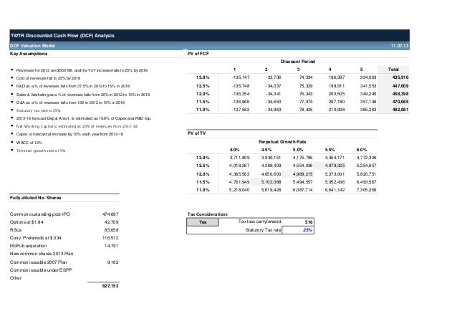Select the Common issuable 2007 Plan value 9,182

pos(112,262)
